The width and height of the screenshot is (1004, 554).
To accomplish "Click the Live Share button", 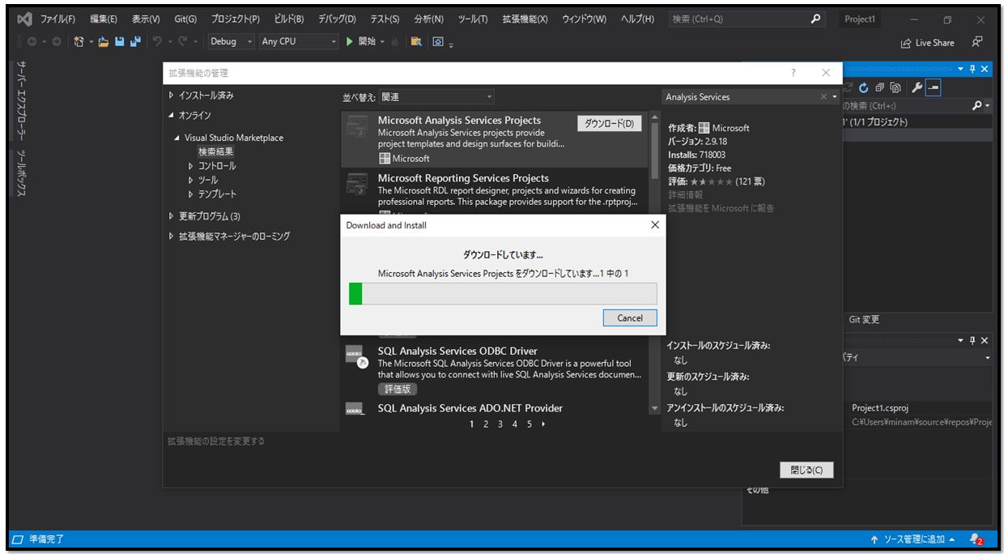I will click(927, 43).
